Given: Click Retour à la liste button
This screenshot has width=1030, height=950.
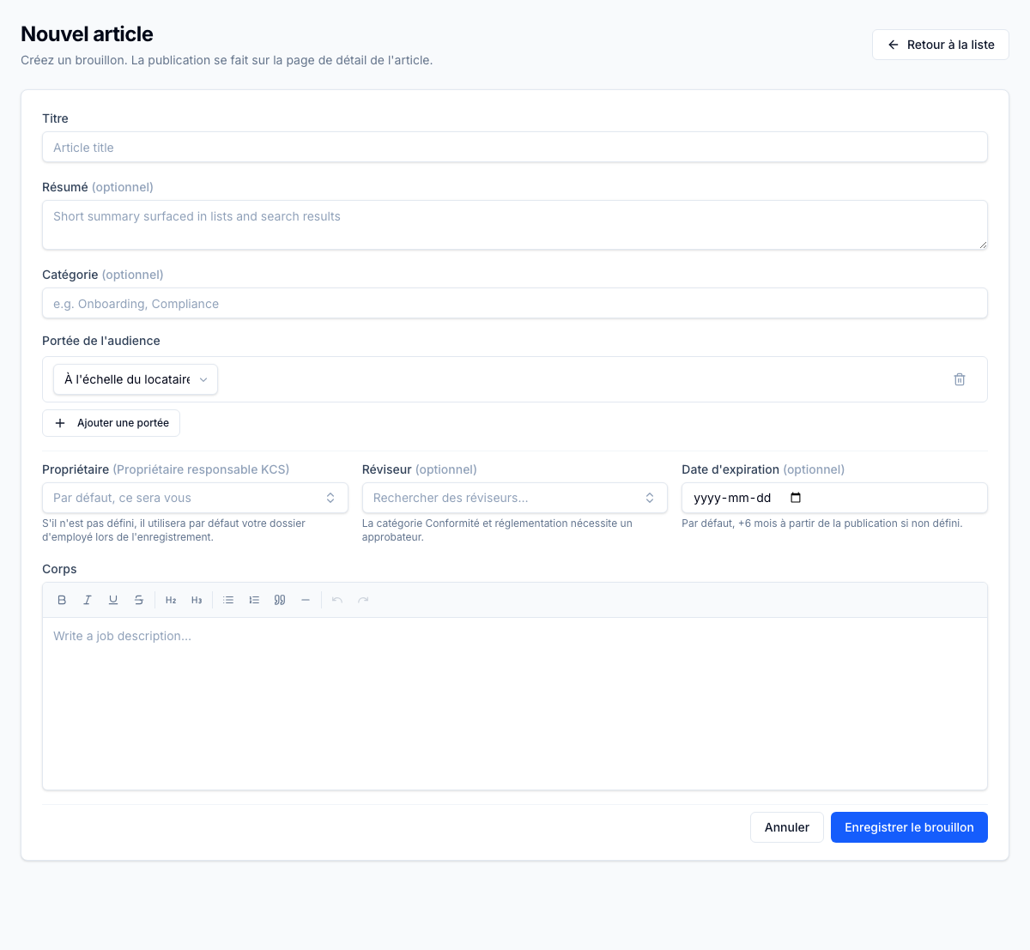Looking at the screenshot, I should pyautogui.click(x=941, y=45).
